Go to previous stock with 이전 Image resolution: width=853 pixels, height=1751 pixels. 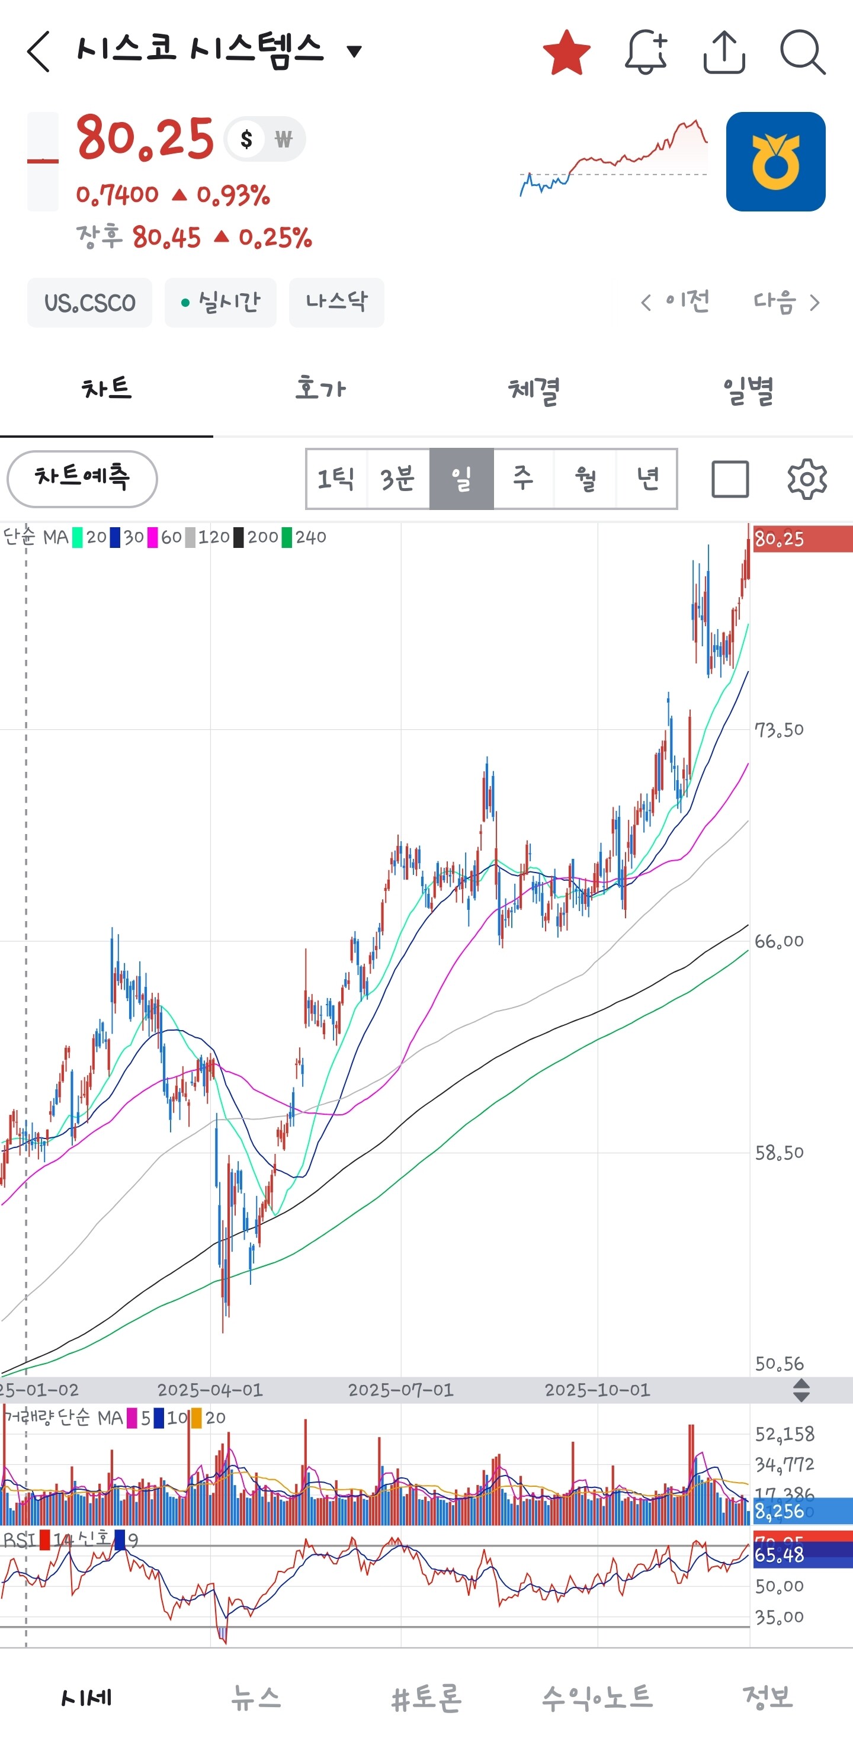click(676, 302)
